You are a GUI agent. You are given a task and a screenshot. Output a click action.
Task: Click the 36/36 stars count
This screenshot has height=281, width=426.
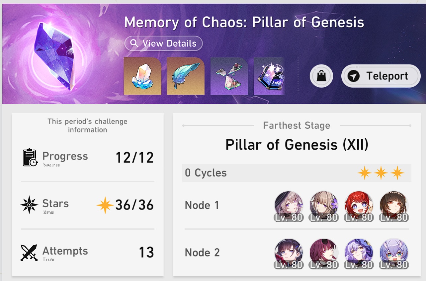click(x=134, y=205)
